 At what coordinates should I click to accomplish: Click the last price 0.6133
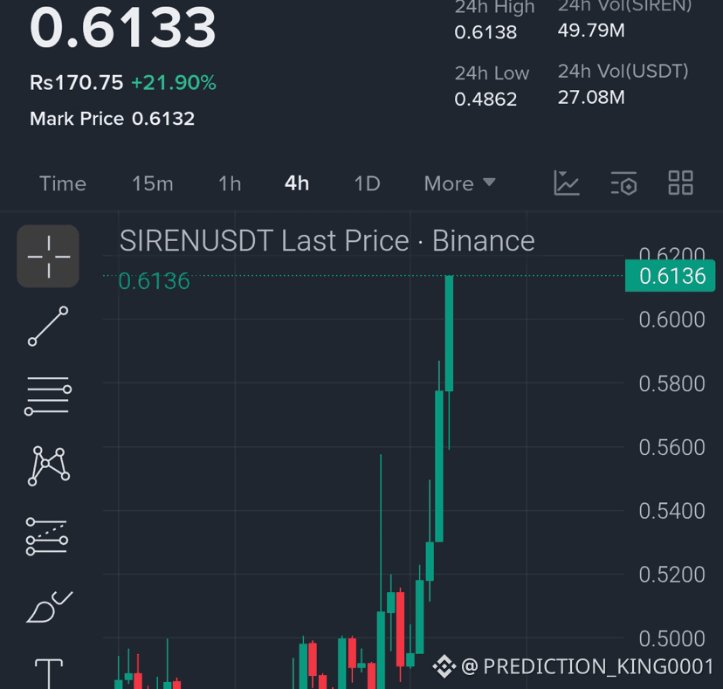click(122, 28)
